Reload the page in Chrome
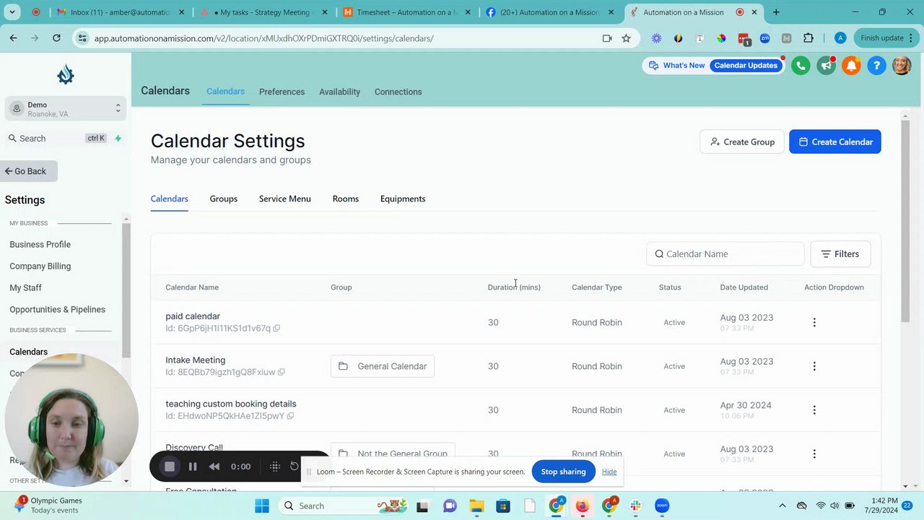Viewport: 924px width, 520px height. 56,38
